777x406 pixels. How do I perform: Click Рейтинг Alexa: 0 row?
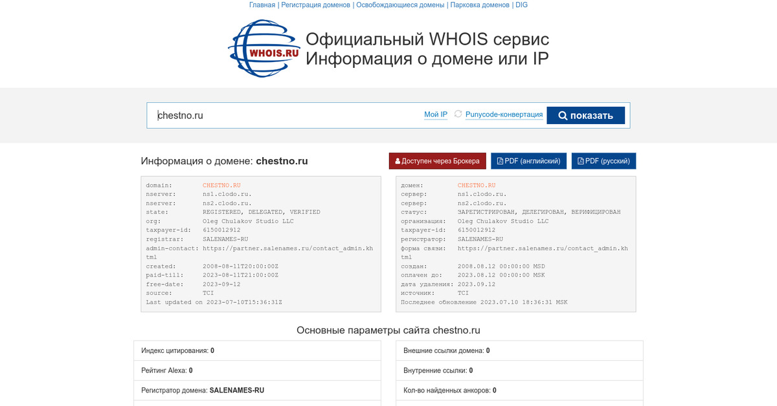258,370
